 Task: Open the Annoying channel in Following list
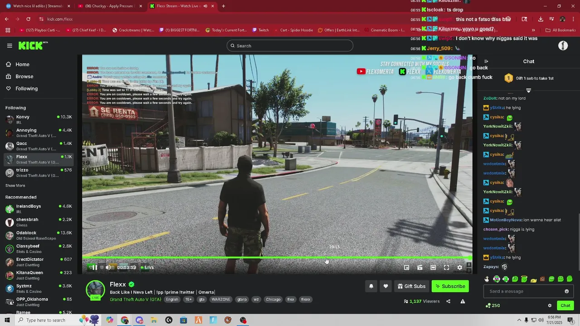pyautogui.click(x=39, y=133)
